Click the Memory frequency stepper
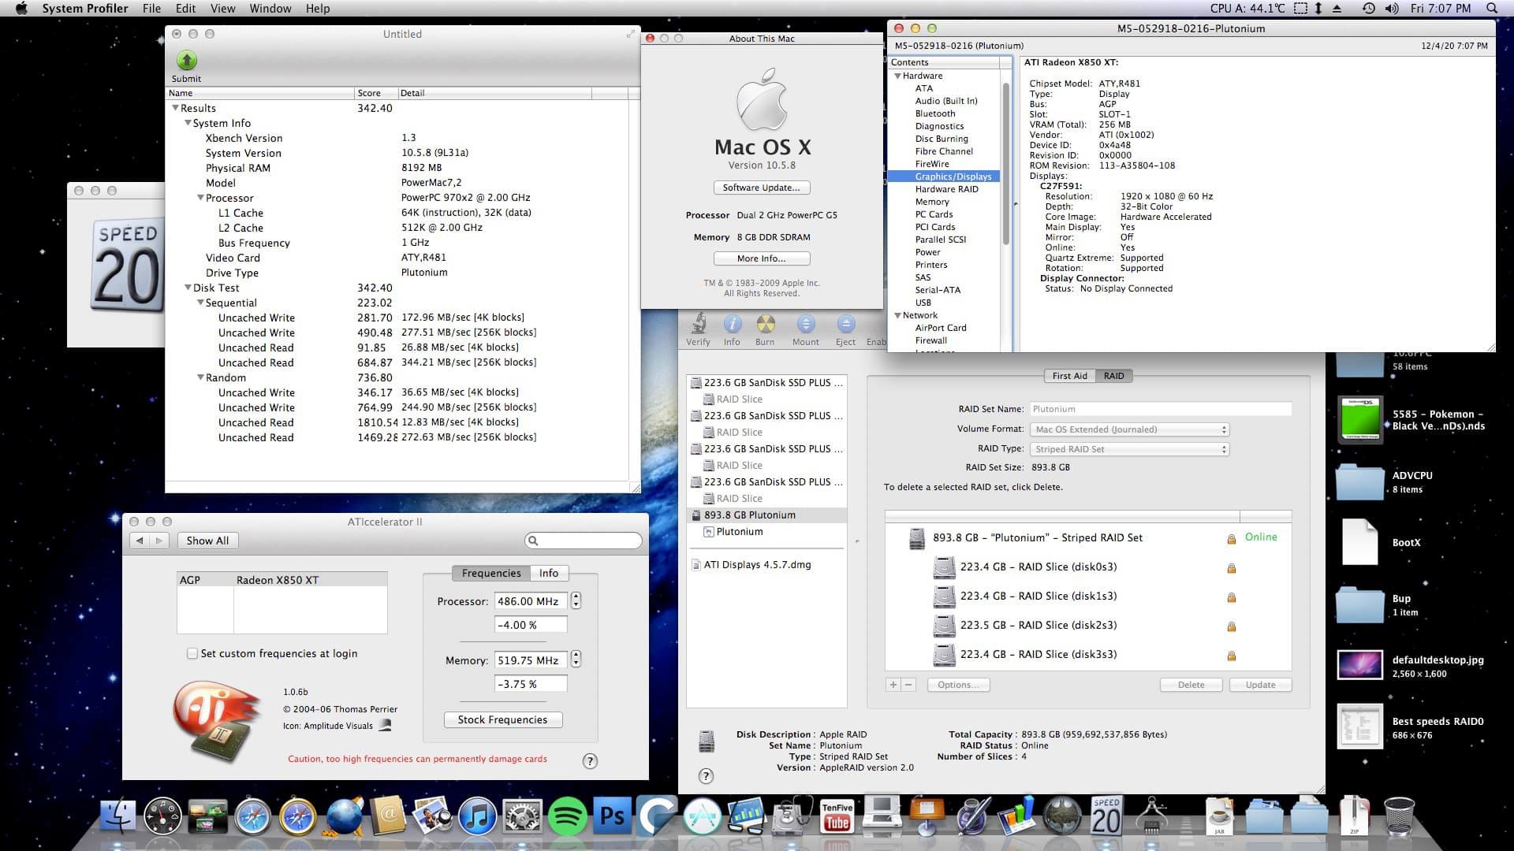Image resolution: width=1514 pixels, height=851 pixels. pyautogui.click(x=576, y=660)
